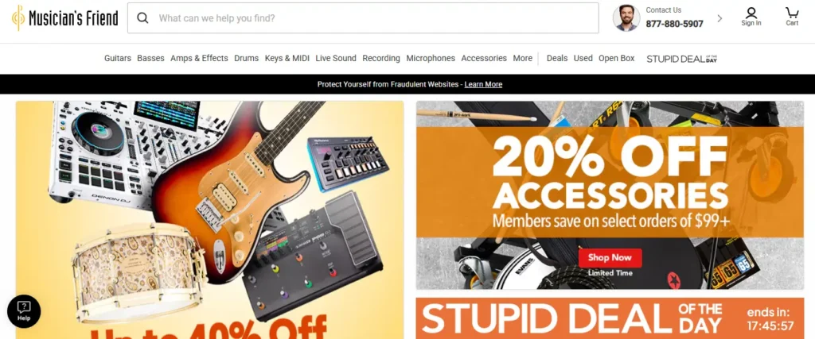The image size is (815, 339).
Task: Open the Guitars menu
Action: coord(118,58)
